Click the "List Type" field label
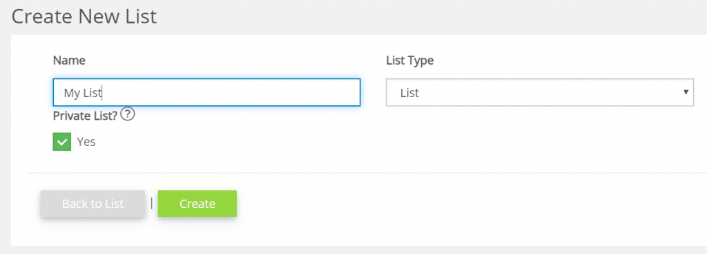Image resolution: width=707 pixels, height=254 pixels. point(410,61)
